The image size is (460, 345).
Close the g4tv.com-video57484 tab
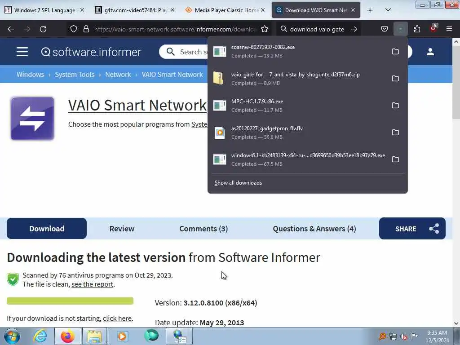coord(172,10)
